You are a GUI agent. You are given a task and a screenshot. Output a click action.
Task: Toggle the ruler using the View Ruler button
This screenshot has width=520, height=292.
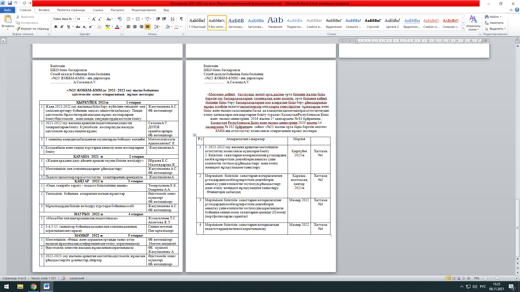pos(518,41)
